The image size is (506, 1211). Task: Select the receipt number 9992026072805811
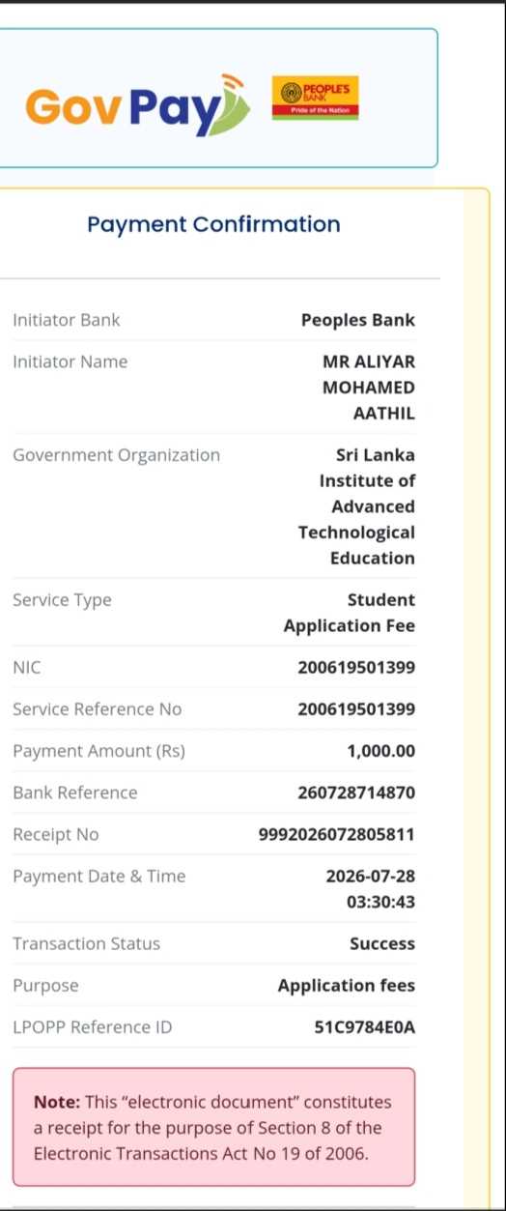(x=337, y=834)
